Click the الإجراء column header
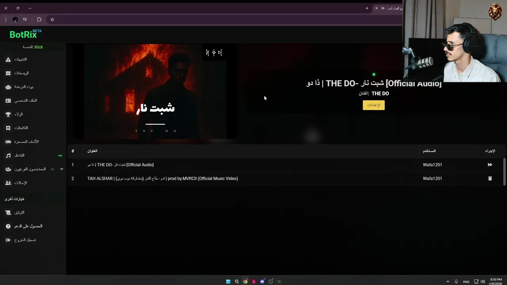Screen dimensions: 507x285 [x=490, y=151]
